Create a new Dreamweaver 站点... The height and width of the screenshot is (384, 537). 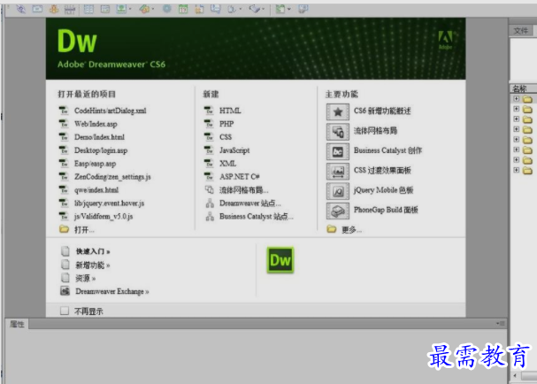[x=250, y=204]
